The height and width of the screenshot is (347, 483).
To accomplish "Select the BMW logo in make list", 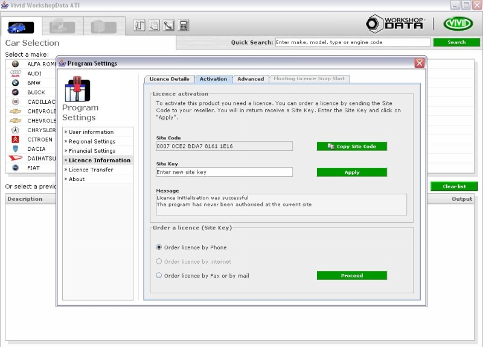I will pos(15,83).
